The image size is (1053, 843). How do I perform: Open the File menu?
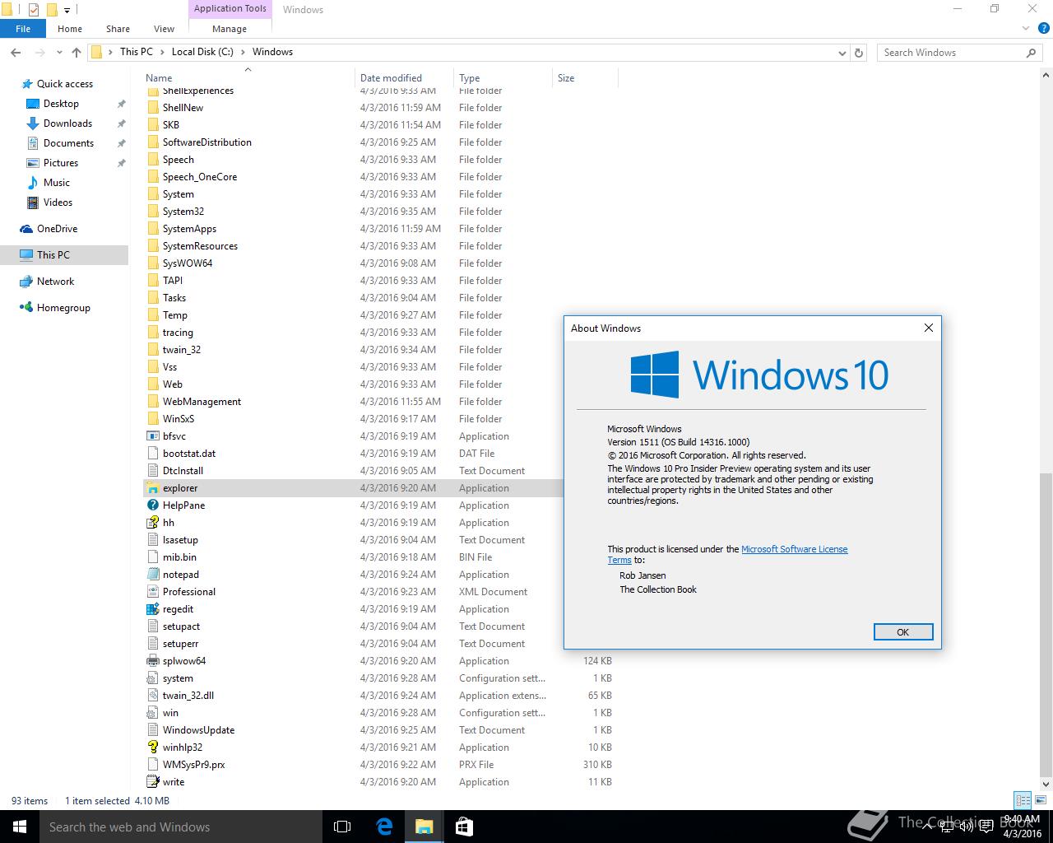click(23, 28)
